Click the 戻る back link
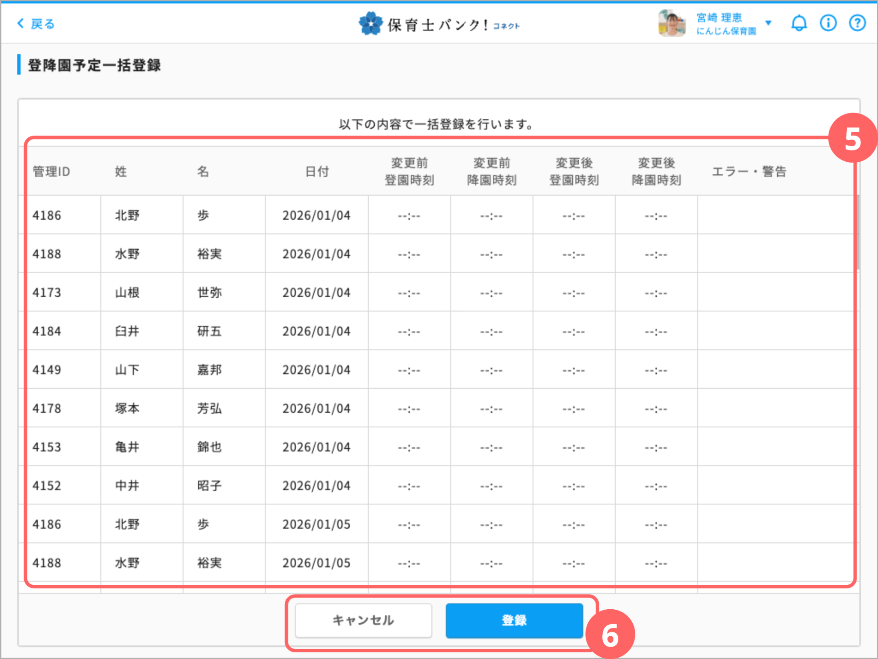This screenshot has width=878, height=659. pos(42,24)
